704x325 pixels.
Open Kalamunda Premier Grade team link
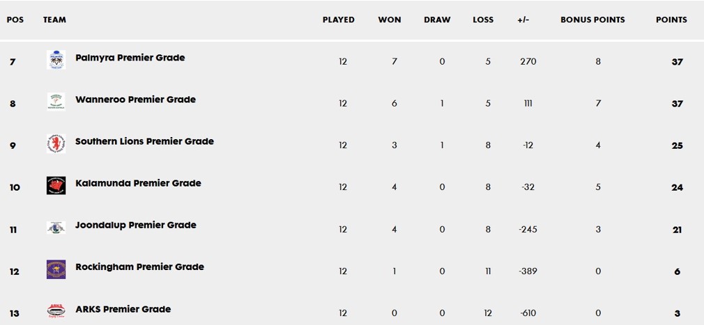(x=138, y=183)
